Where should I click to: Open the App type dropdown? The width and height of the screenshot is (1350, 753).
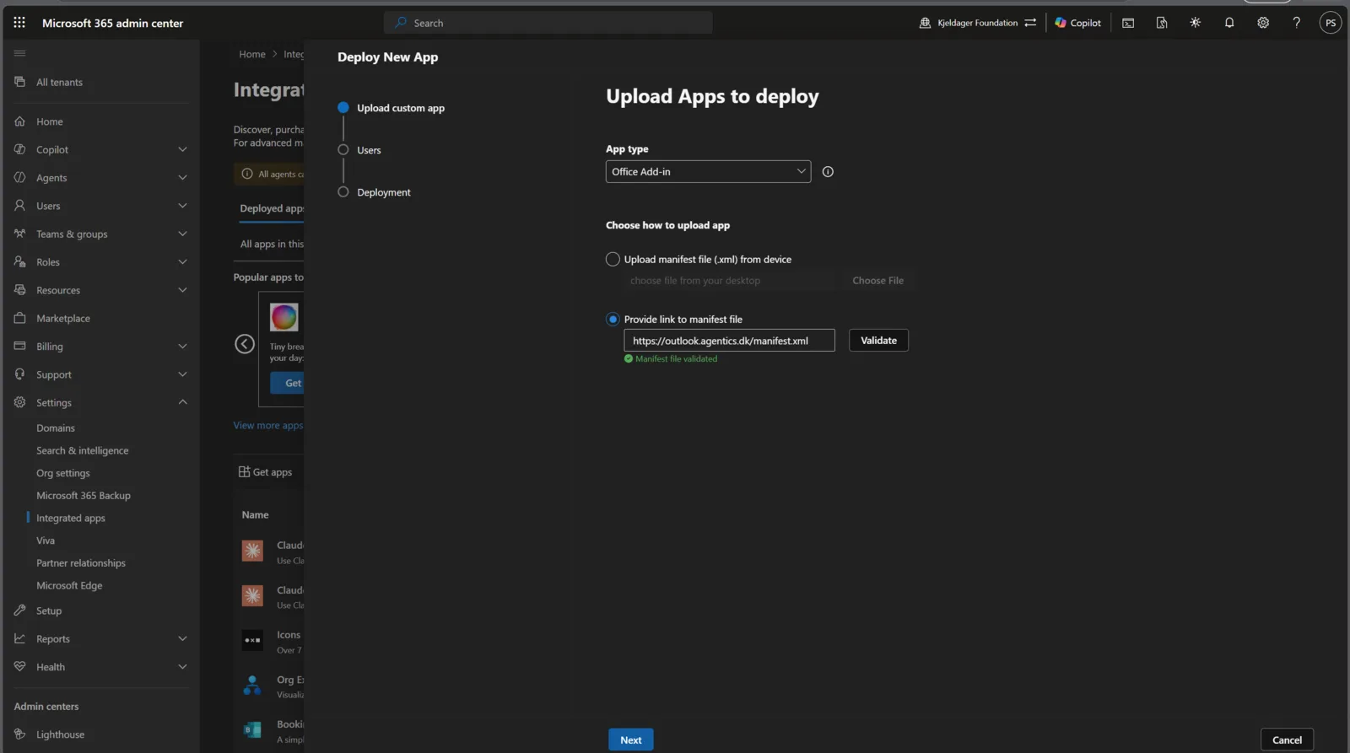708,172
